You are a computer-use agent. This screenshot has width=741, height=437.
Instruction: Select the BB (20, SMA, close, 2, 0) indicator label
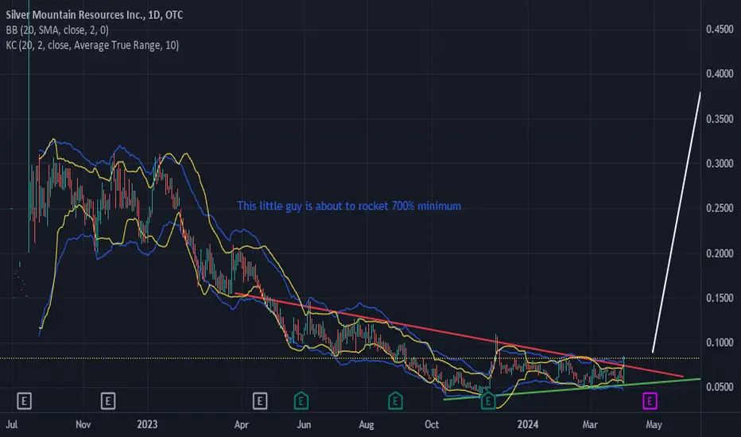(57, 30)
